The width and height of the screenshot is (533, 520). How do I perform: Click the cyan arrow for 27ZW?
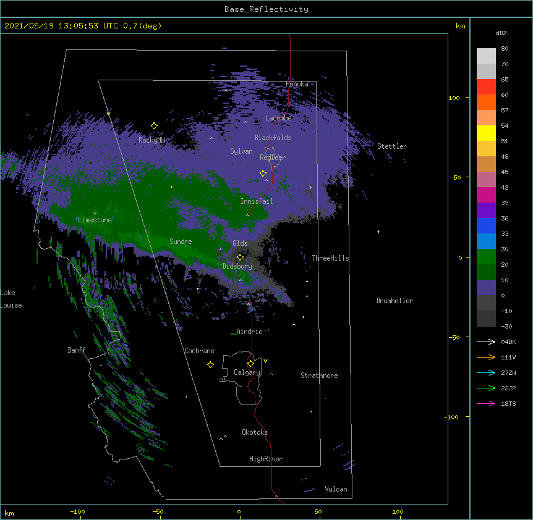click(x=486, y=372)
